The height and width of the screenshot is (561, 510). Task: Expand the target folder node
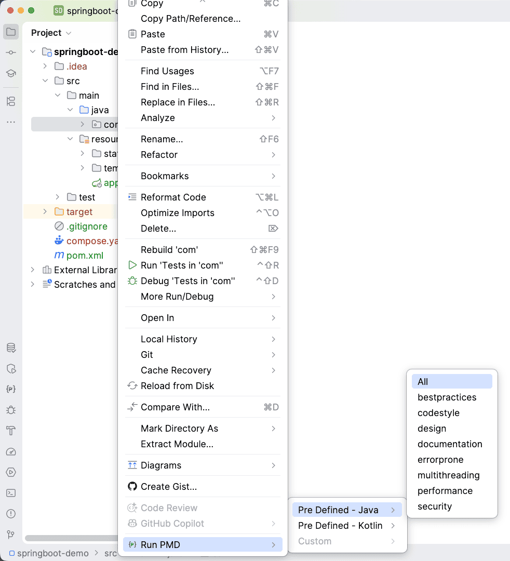(45, 212)
